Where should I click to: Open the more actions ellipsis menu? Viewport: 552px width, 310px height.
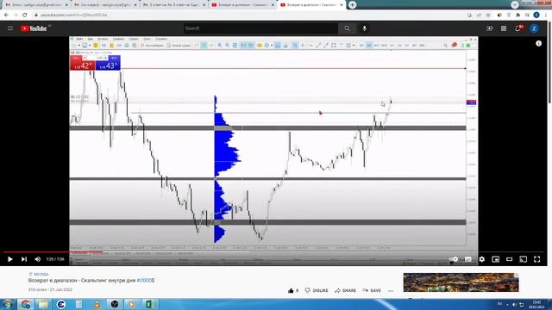(391, 291)
